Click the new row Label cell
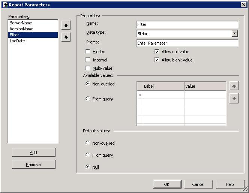Image resolution: width=249 pixels, height=193 pixels. [x=163, y=95]
